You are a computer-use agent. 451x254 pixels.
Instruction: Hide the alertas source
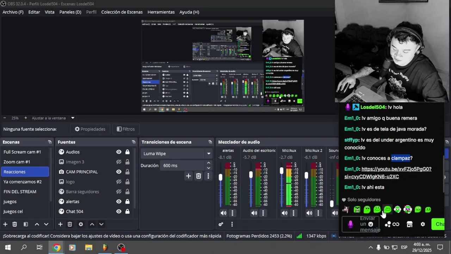pos(119,201)
